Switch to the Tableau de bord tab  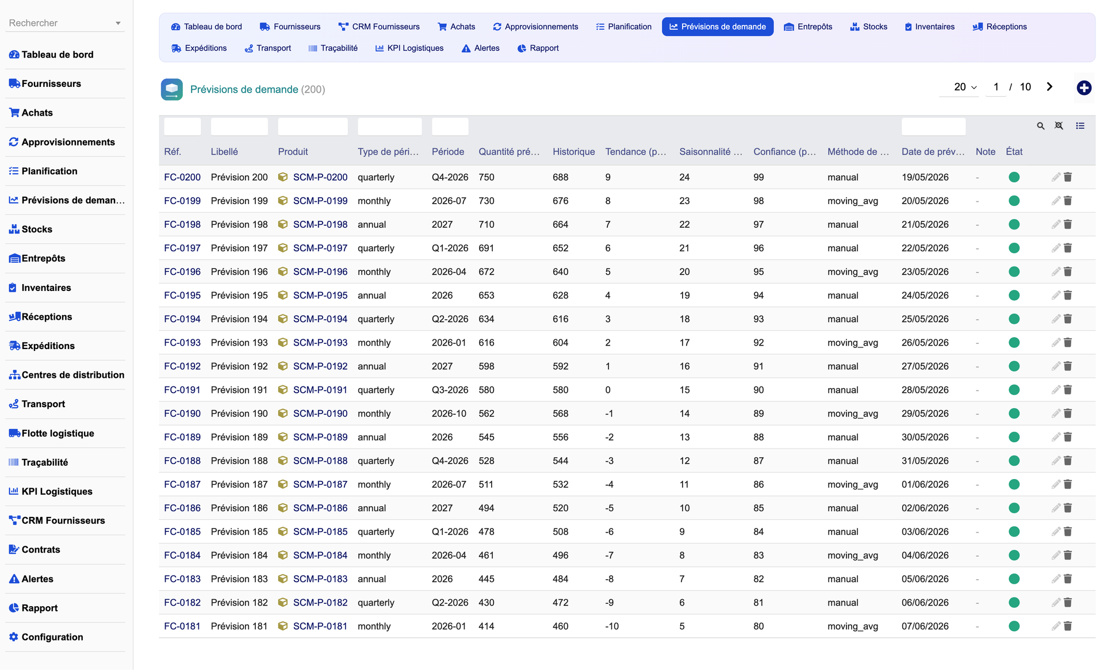[x=206, y=26]
